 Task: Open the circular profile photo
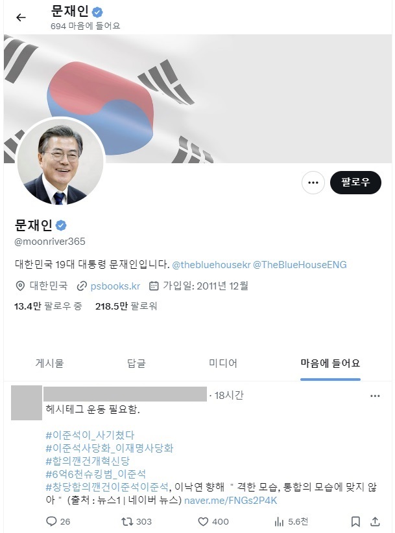60,161
